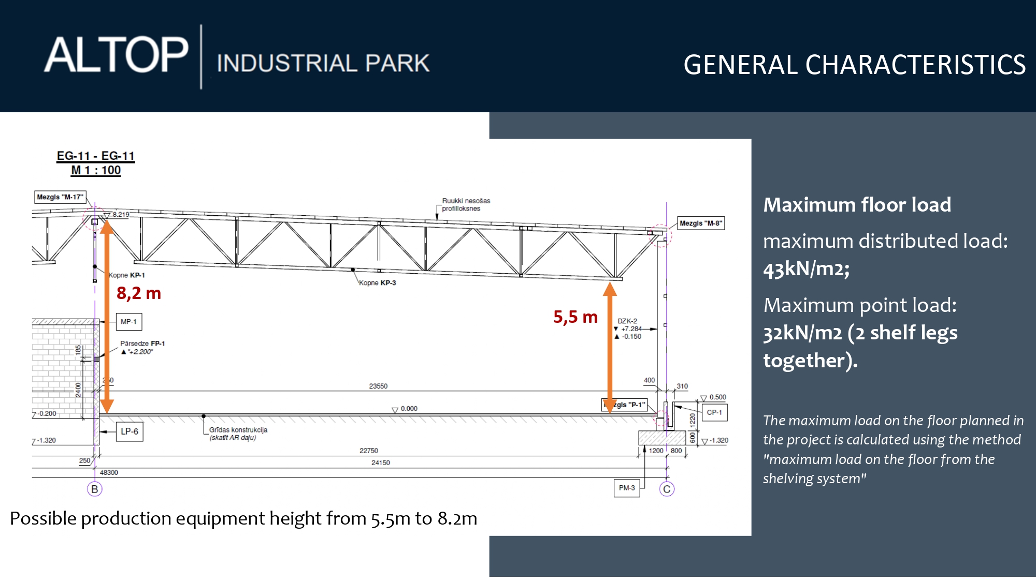Select the 43kN/m2 value
The image size is (1036, 582).
click(807, 269)
